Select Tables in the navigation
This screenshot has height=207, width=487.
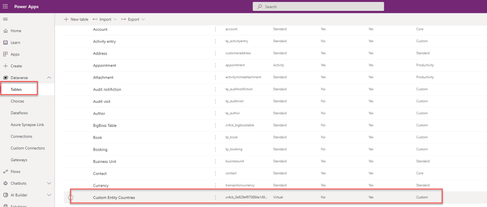tap(17, 89)
